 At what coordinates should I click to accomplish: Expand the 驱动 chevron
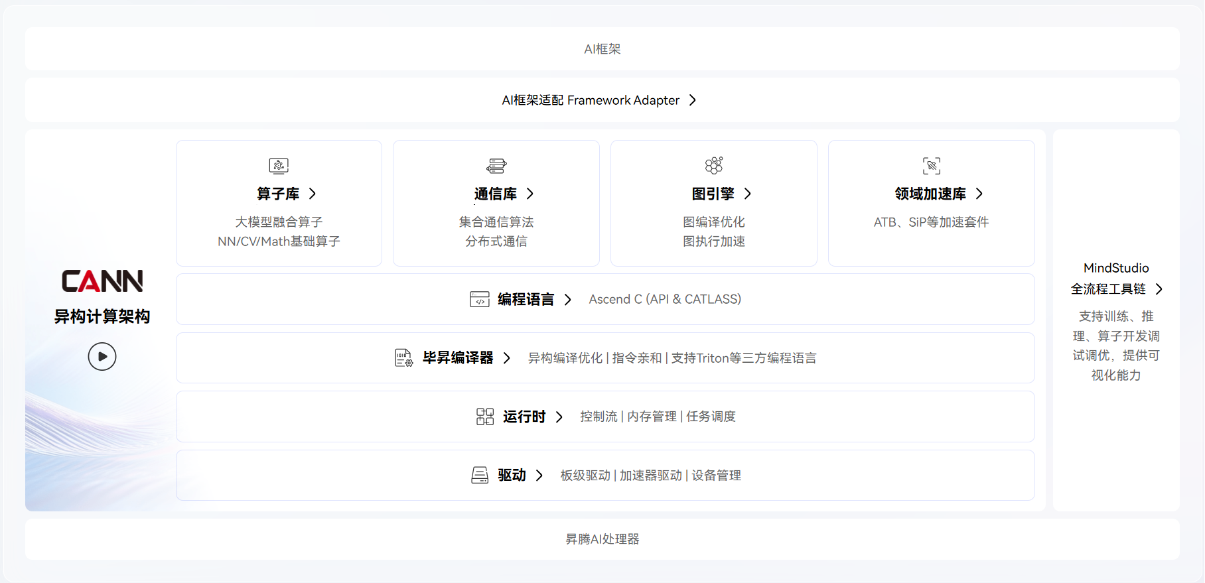coord(539,476)
